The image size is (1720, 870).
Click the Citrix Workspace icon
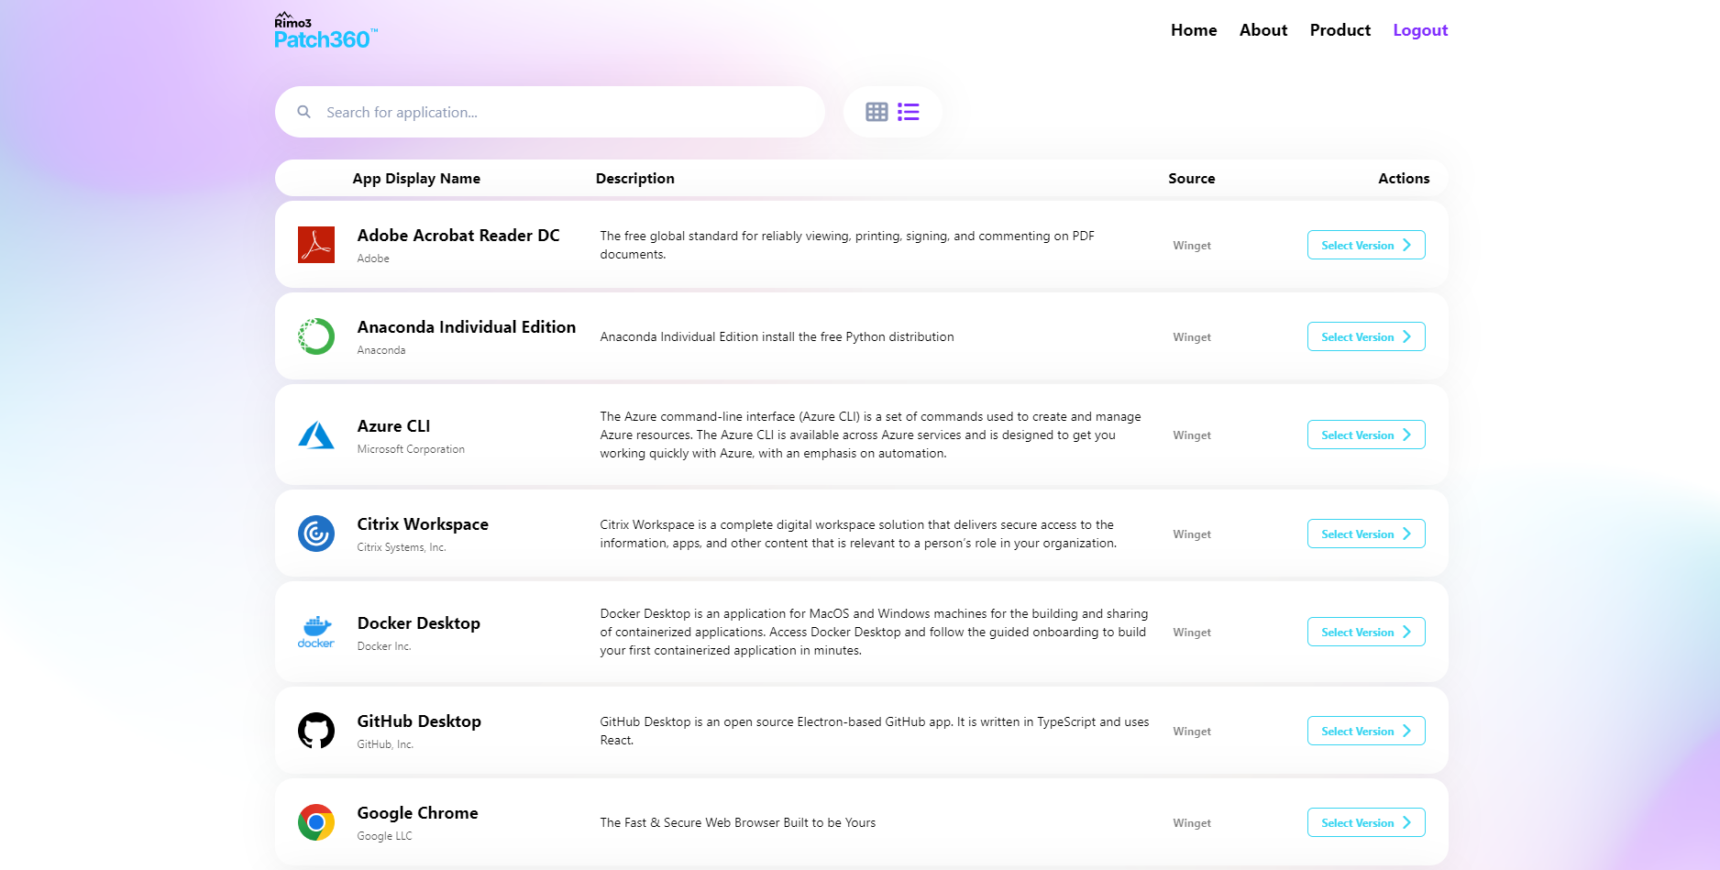pos(316,534)
